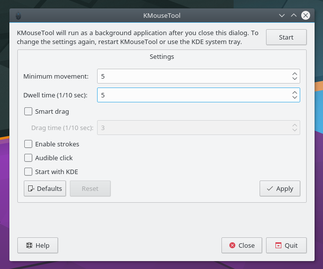This screenshot has height=269, width=323.
Task: Check the Start with KDE option
Action: pos(28,172)
